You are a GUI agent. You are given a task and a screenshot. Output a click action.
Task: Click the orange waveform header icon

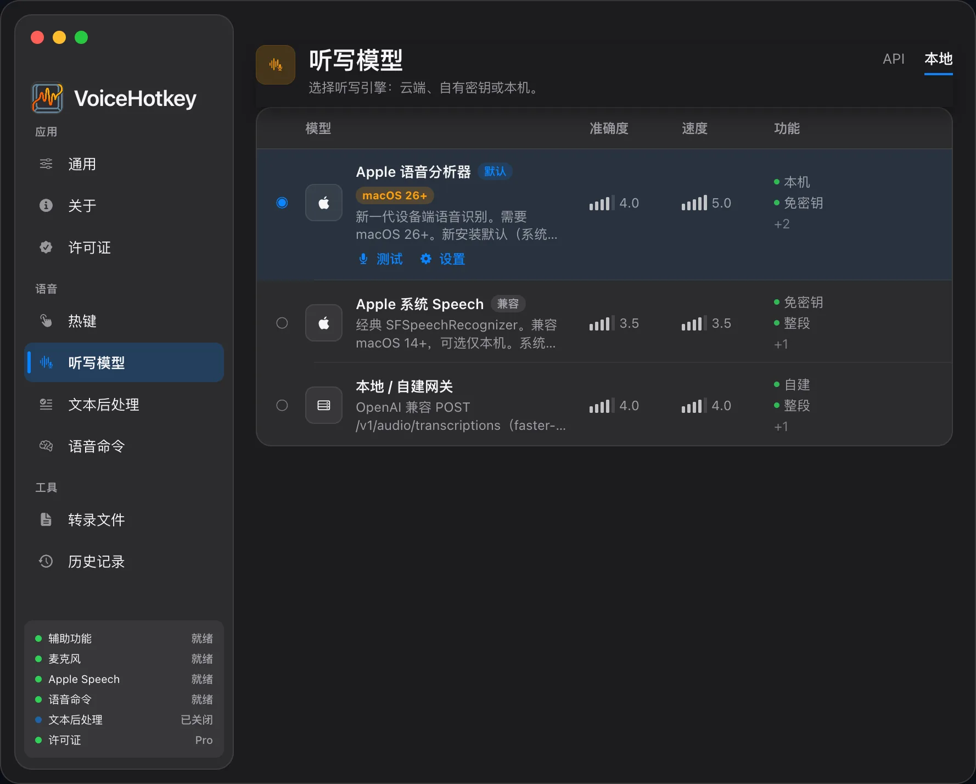tap(276, 65)
